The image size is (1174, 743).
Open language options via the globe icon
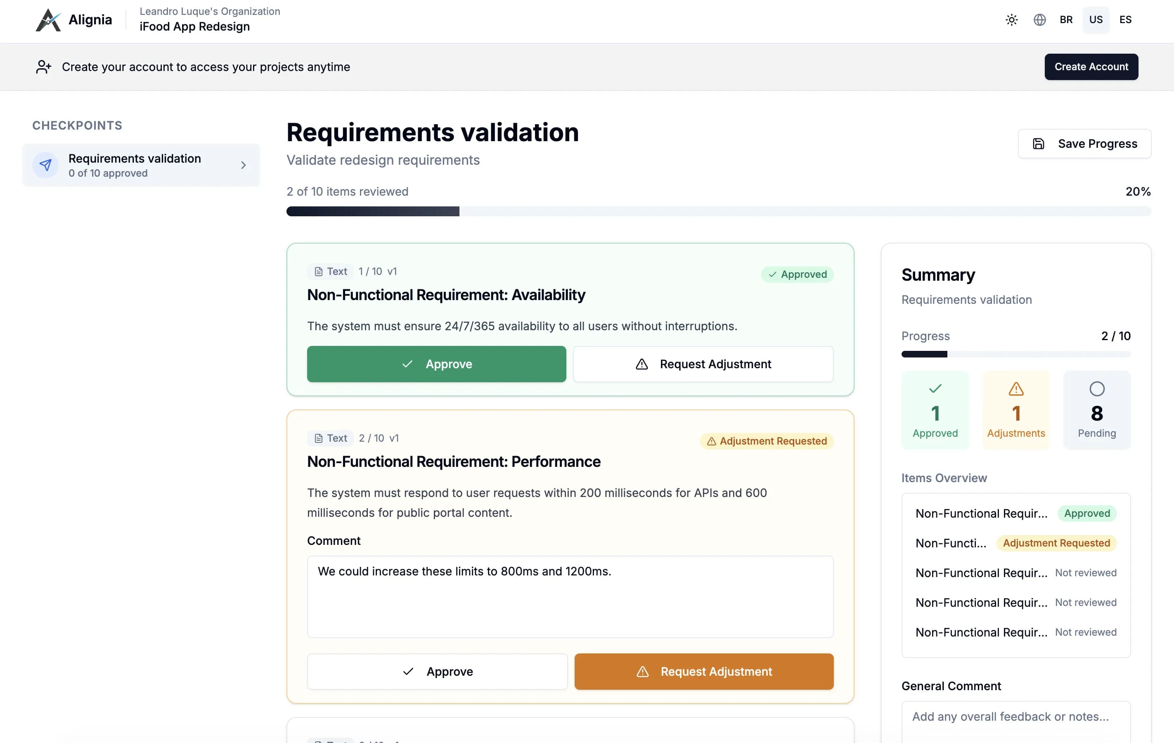pos(1039,19)
